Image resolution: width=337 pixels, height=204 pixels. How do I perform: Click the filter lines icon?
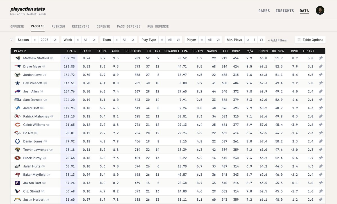tap(12, 40)
